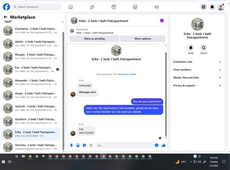Open the Gaming icon in top bar
The image size is (230, 170).
pyautogui.click(x=156, y=7)
